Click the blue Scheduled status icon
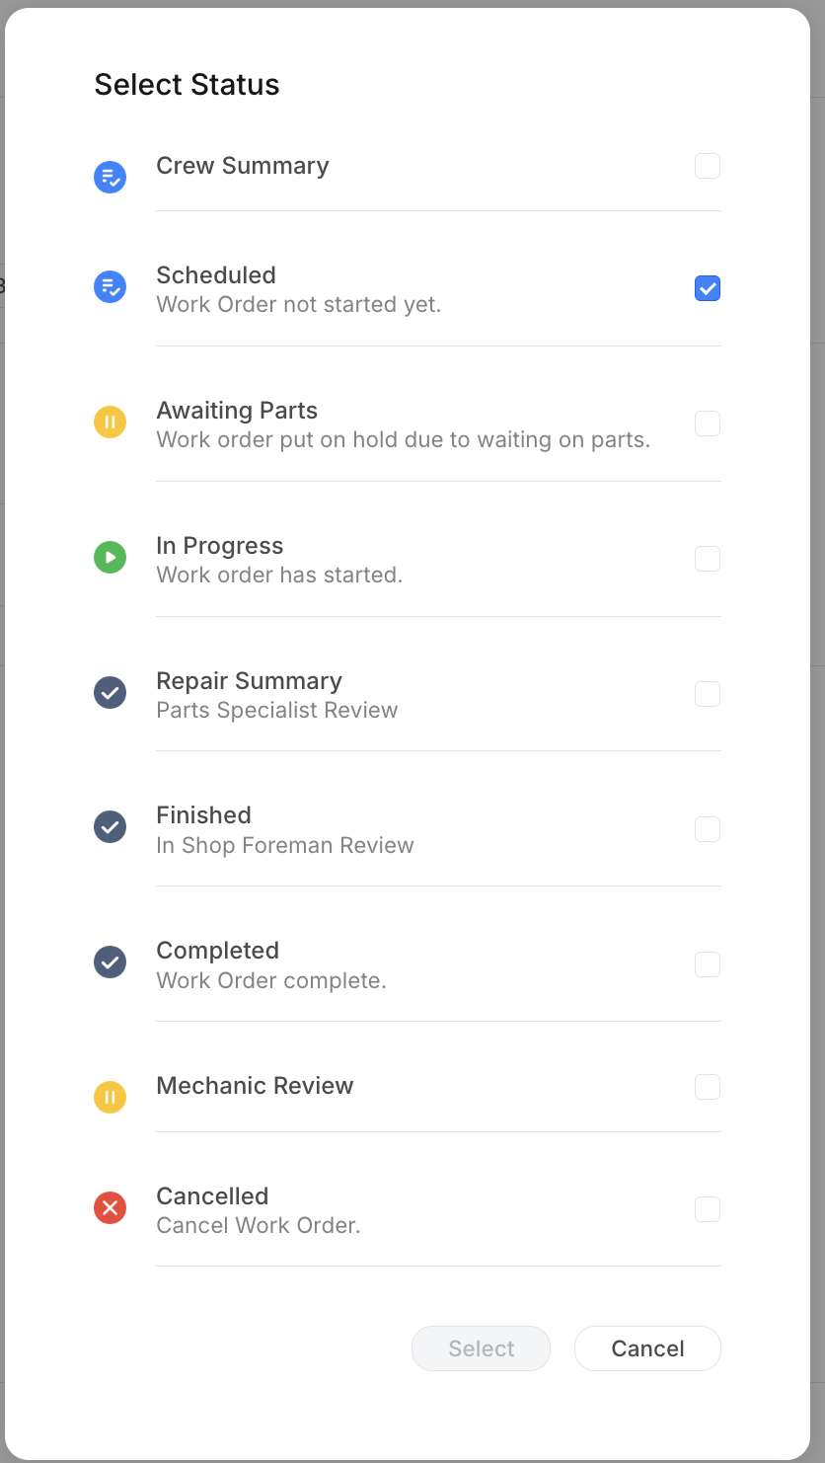Screen dimensions: 825x1463 coord(110,286)
